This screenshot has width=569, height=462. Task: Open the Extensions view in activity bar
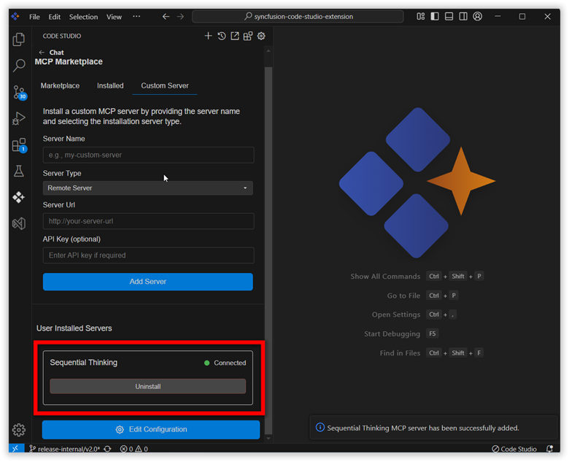(19, 145)
